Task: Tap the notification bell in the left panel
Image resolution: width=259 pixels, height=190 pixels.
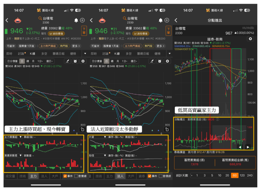Action: [76, 21]
